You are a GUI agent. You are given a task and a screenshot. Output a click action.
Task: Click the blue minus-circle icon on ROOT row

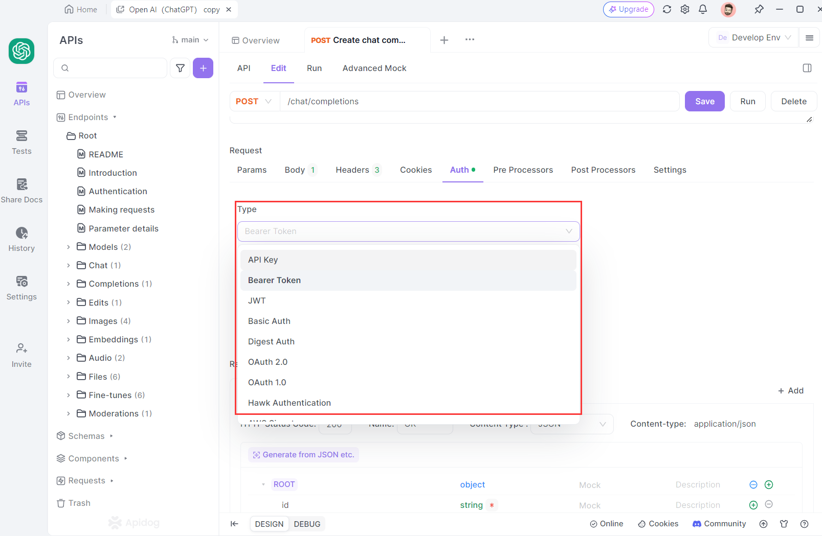pyautogui.click(x=753, y=484)
